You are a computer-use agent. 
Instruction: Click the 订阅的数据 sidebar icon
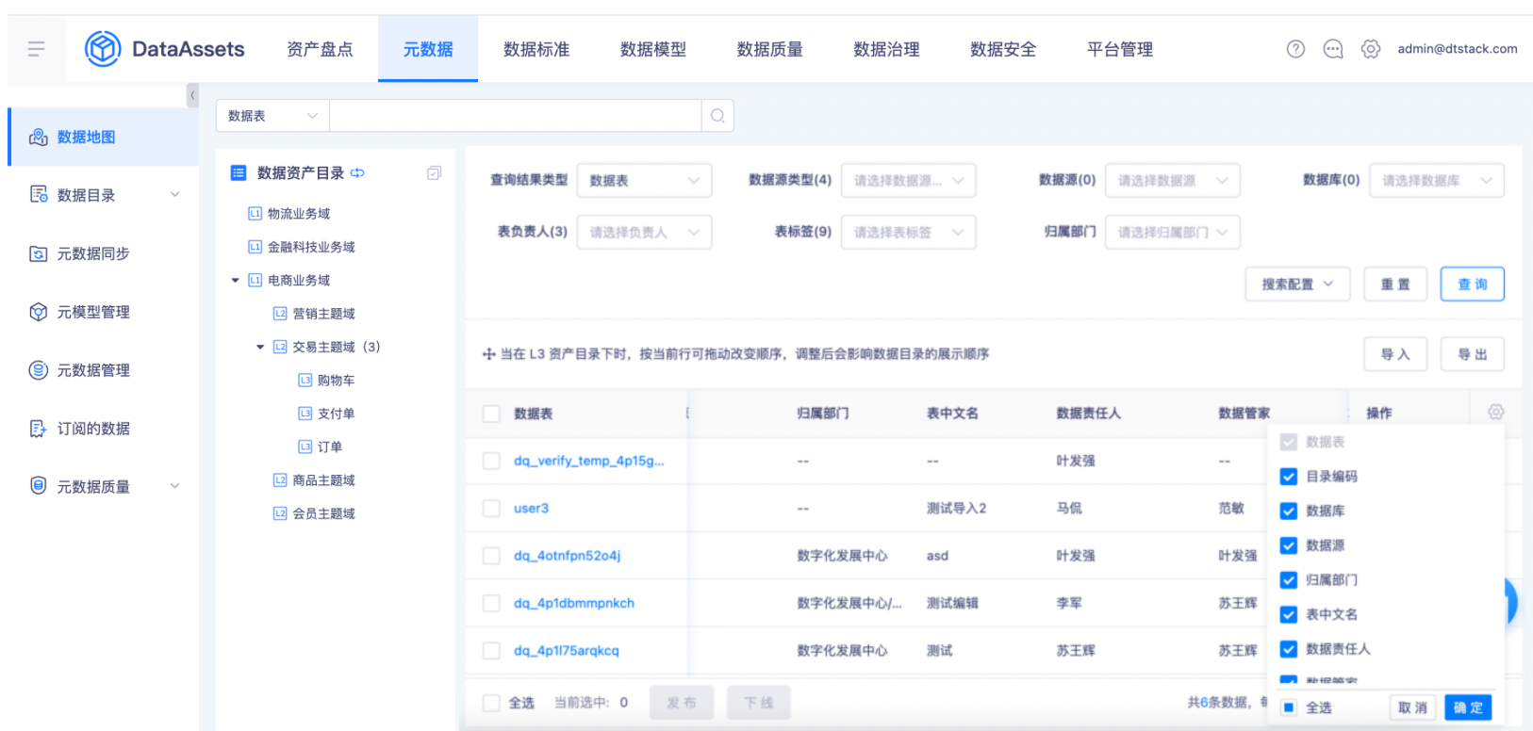coord(39,429)
